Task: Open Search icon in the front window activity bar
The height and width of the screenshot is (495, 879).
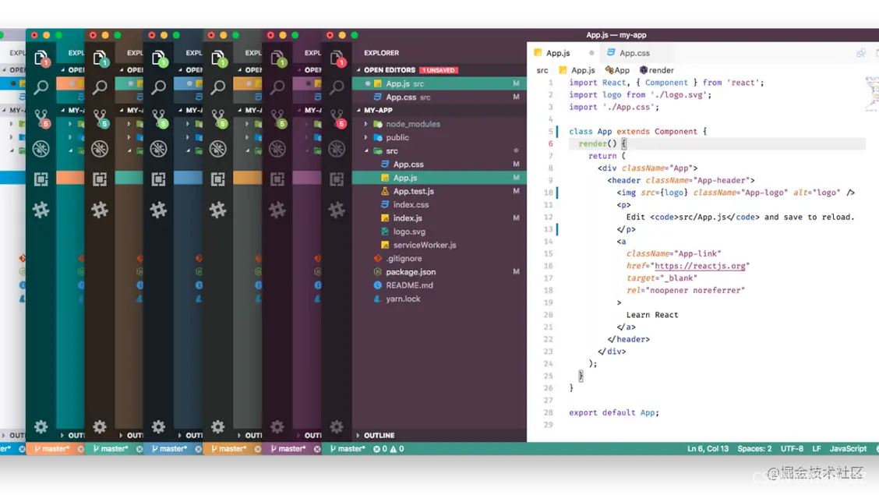Action: (x=337, y=87)
